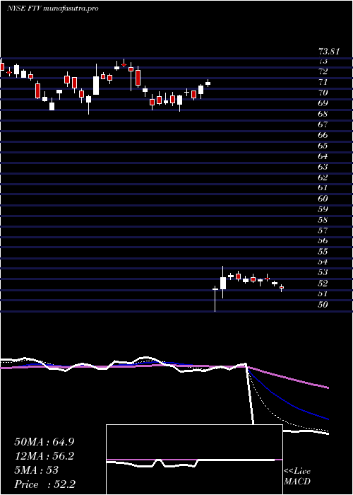
Task: Select the 5MA : 53 readout
Action: [37, 470]
